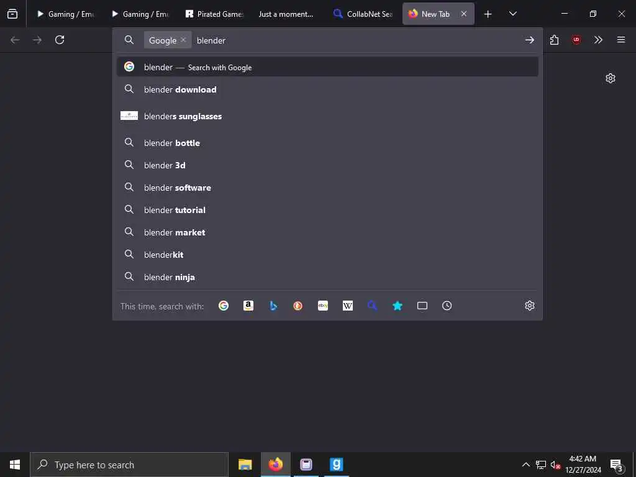636x477 pixels.
Task: Go forward one page
Action: click(37, 40)
